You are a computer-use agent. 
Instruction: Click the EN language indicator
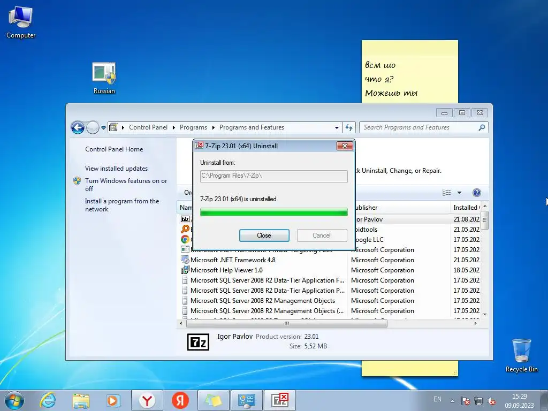pyautogui.click(x=437, y=399)
